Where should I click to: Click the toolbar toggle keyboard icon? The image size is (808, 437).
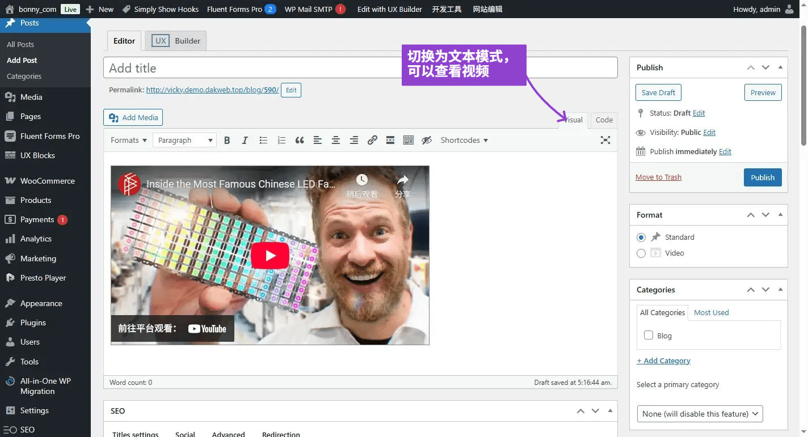point(409,141)
